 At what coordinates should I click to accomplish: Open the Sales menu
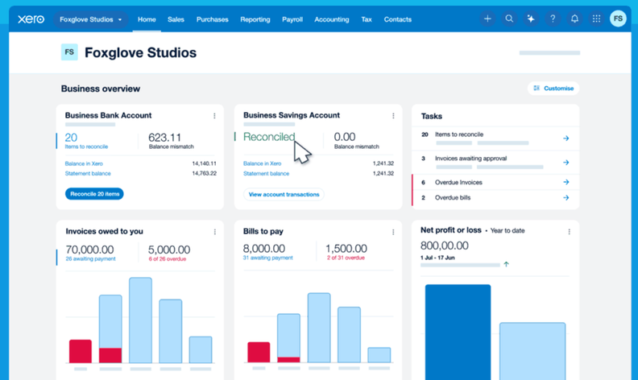coord(176,19)
